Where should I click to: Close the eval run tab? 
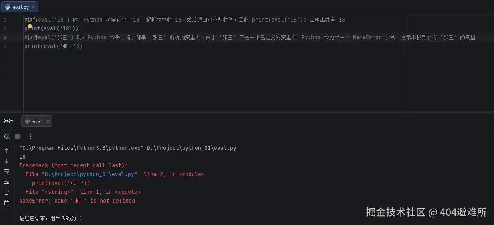click(48, 121)
